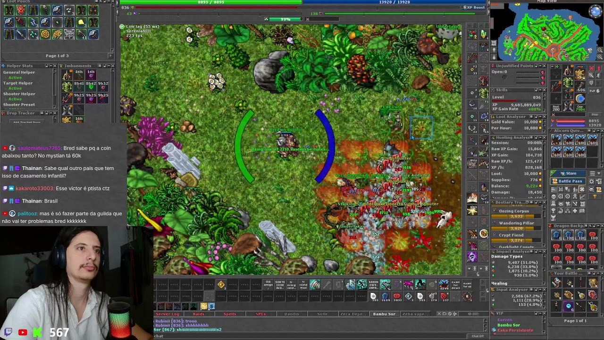Click the purple highlighted item in Your Battle container
This screenshot has height=340, width=604.
[568, 306]
